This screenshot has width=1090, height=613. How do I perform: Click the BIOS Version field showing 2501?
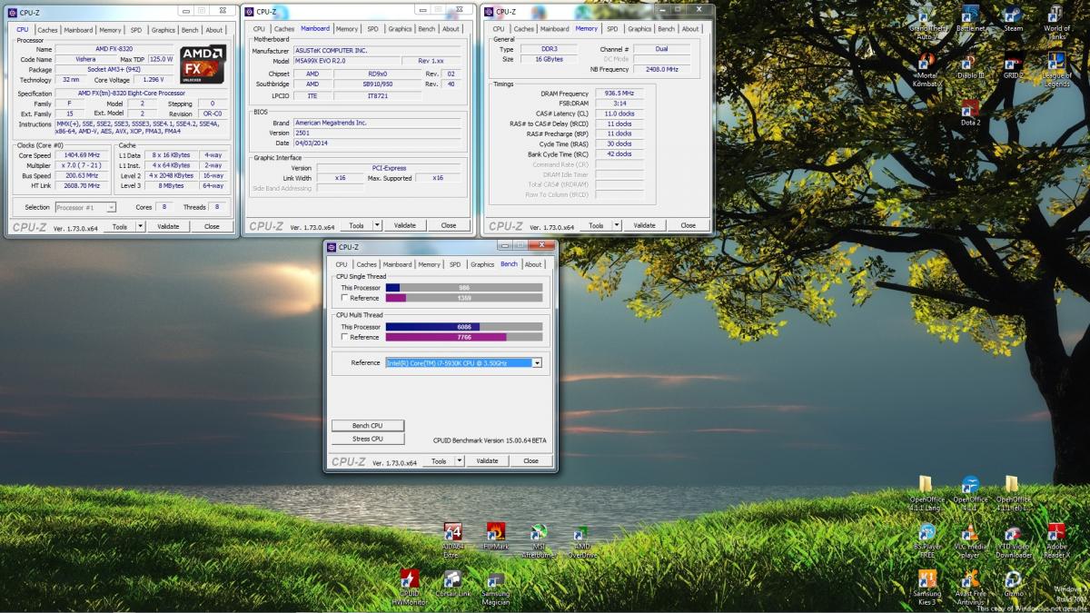pyautogui.click(x=378, y=133)
